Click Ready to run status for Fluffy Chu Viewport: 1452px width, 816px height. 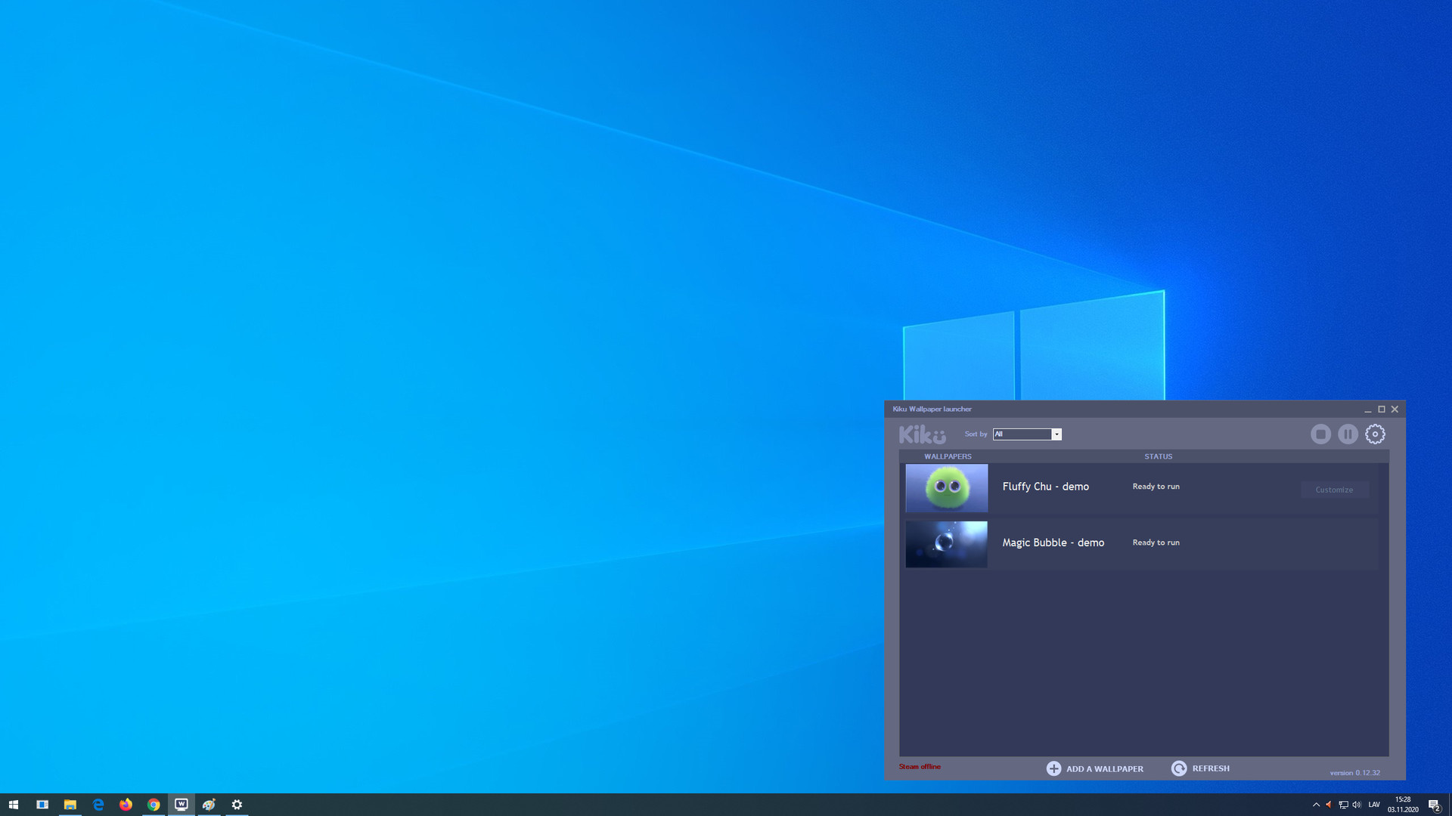pyautogui.click(x=1156, y=487)
